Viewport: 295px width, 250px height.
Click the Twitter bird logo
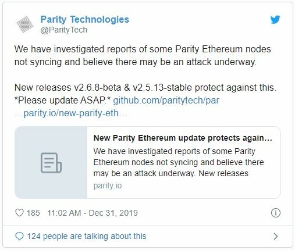(x=275, y=20)
